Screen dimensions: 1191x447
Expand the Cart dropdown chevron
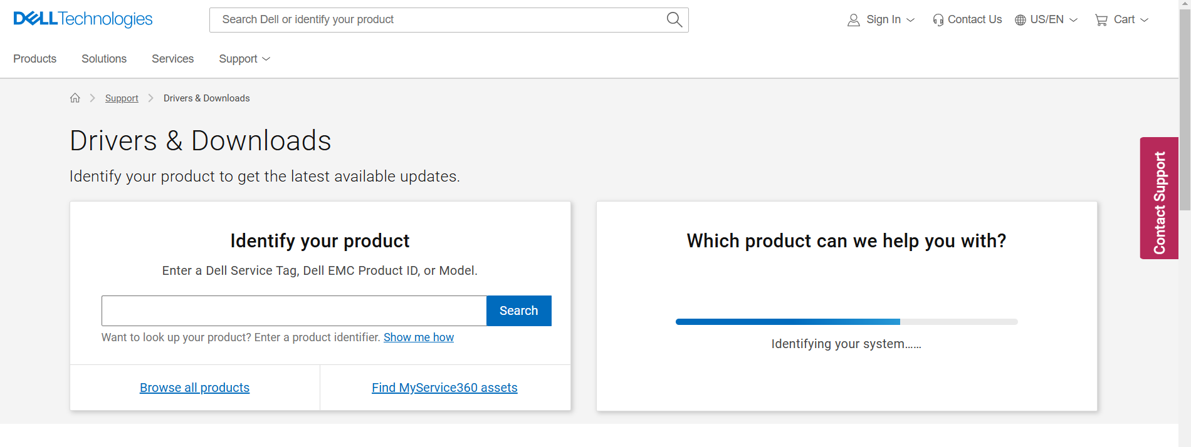[1144, 20]
